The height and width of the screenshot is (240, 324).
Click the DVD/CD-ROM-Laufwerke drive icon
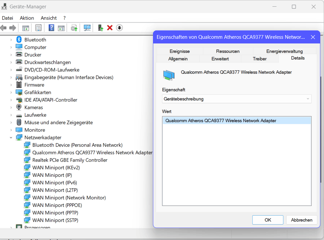coord(19,70)
